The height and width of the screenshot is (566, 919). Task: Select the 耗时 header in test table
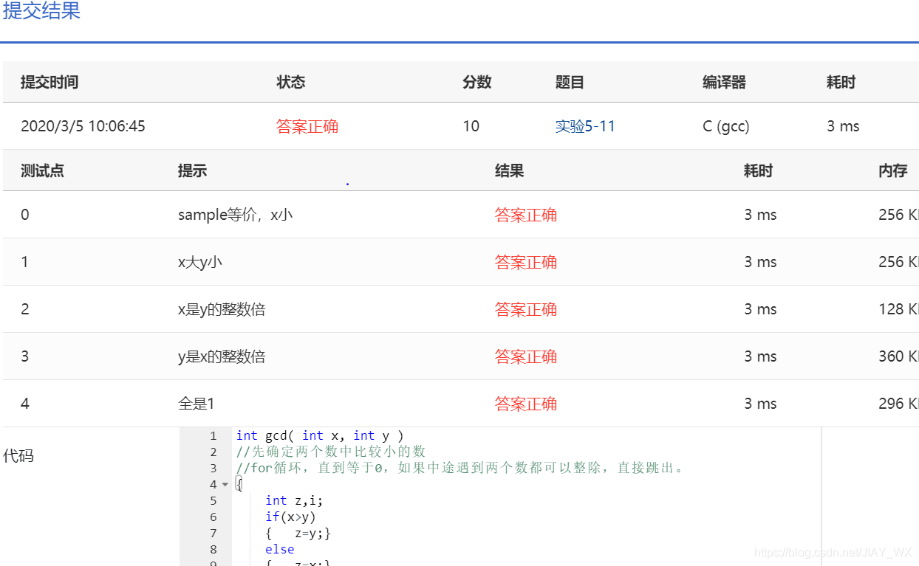pos(758,170)
